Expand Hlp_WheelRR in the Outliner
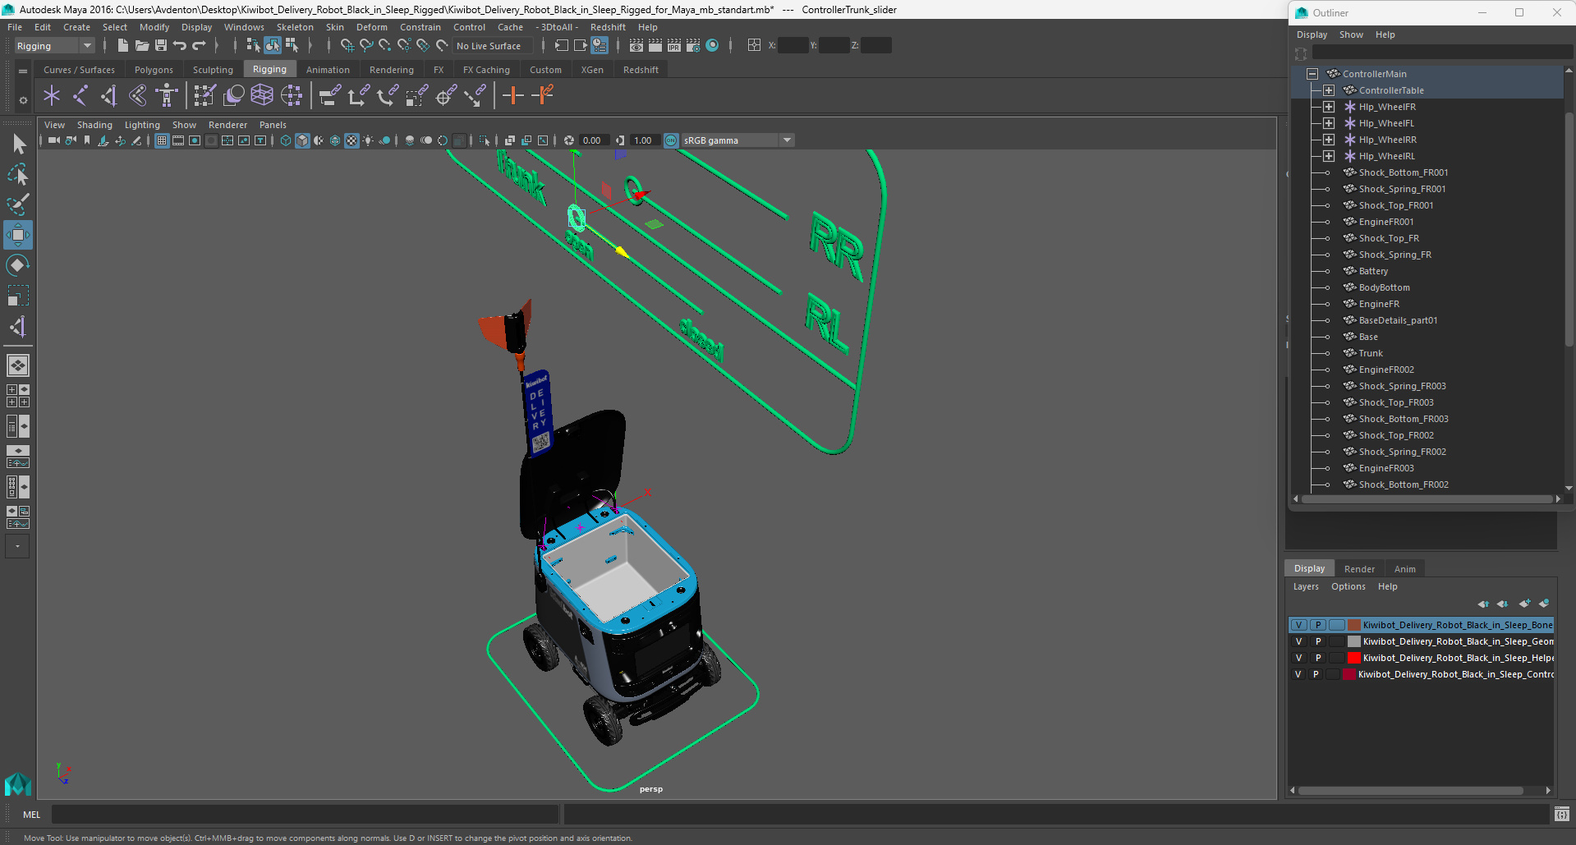This screenshot has width=1576, height=845. click(1329, 140)
